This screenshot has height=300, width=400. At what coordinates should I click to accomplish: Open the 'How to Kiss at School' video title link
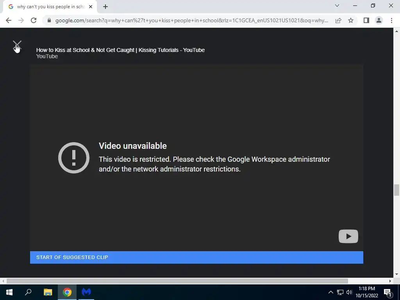120,50
